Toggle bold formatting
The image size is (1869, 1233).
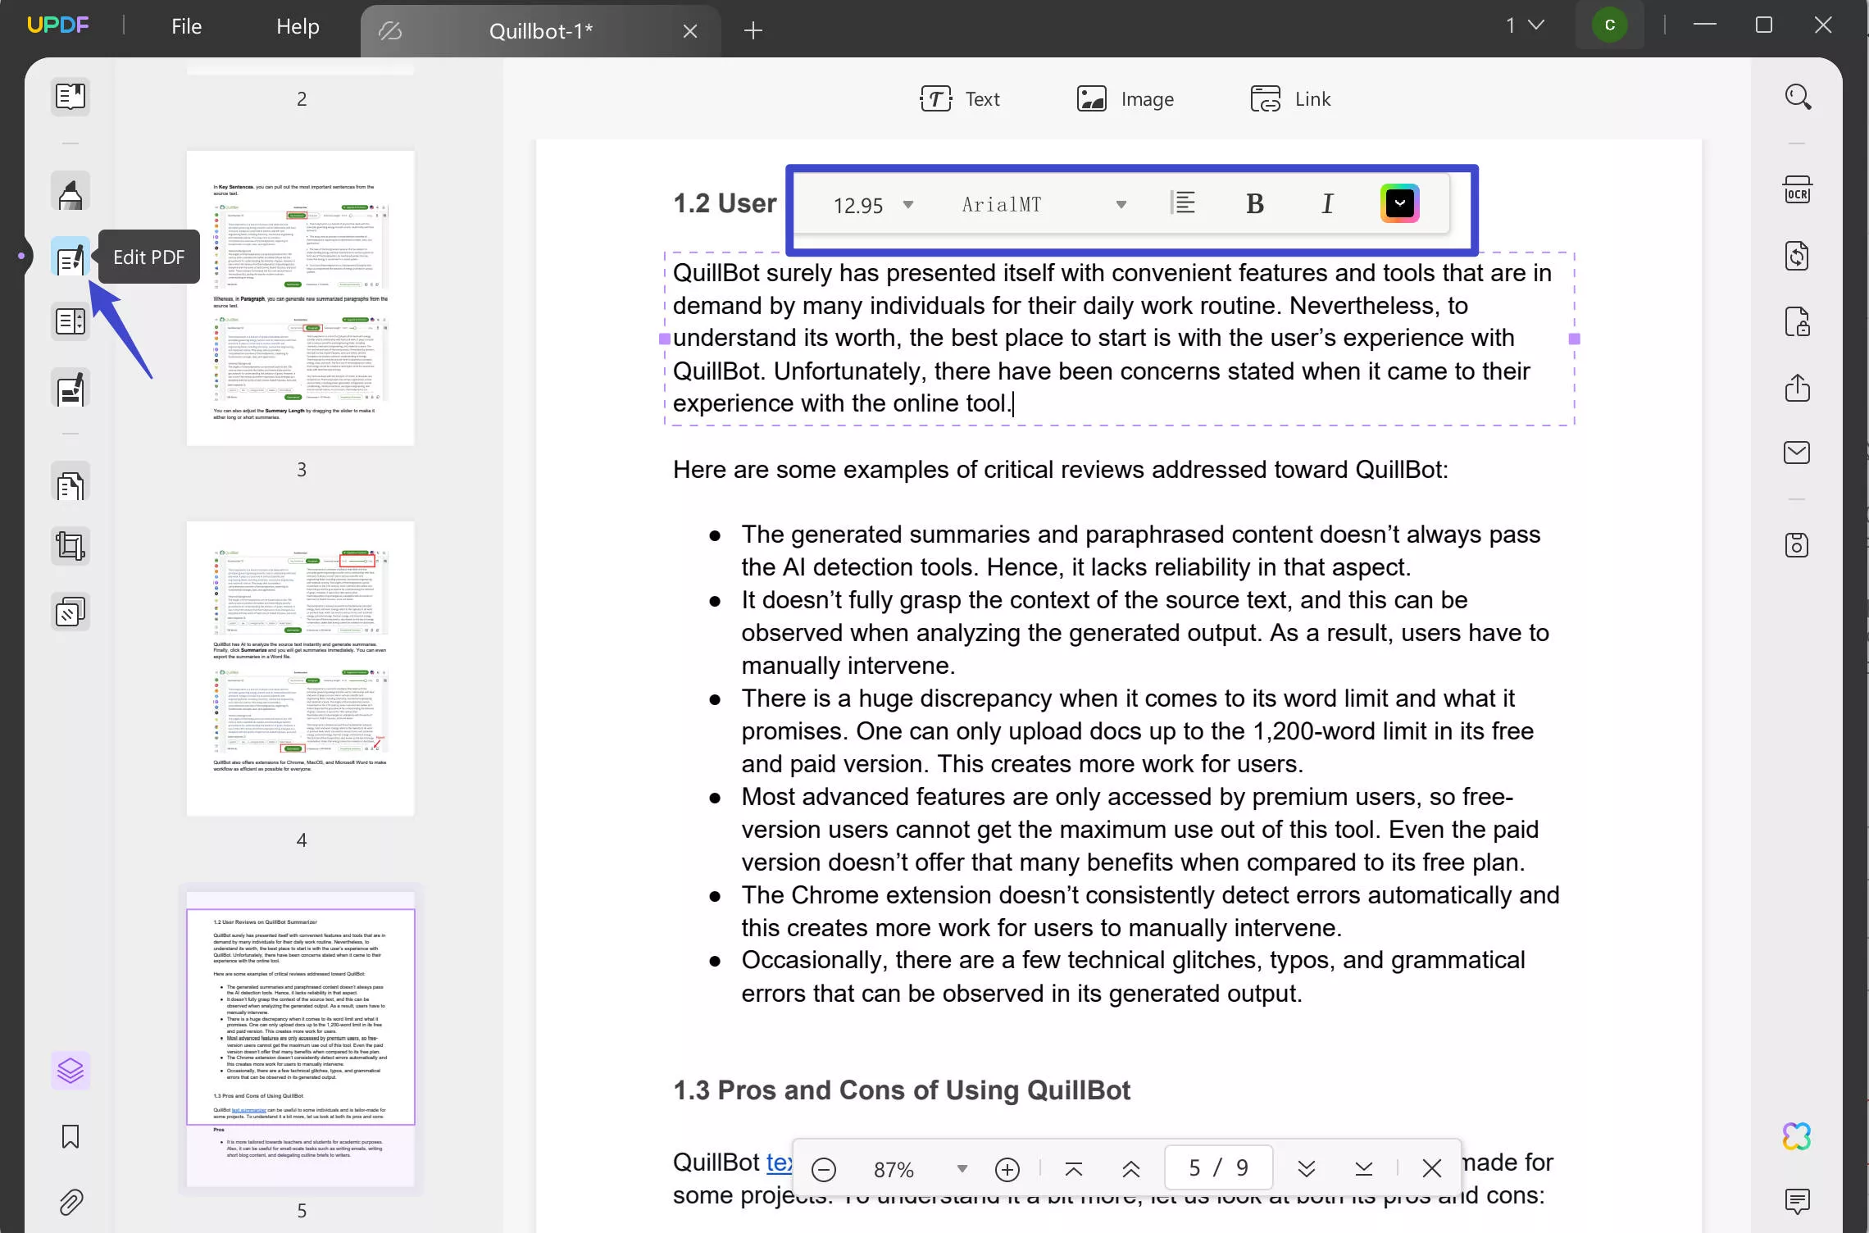1254,202
